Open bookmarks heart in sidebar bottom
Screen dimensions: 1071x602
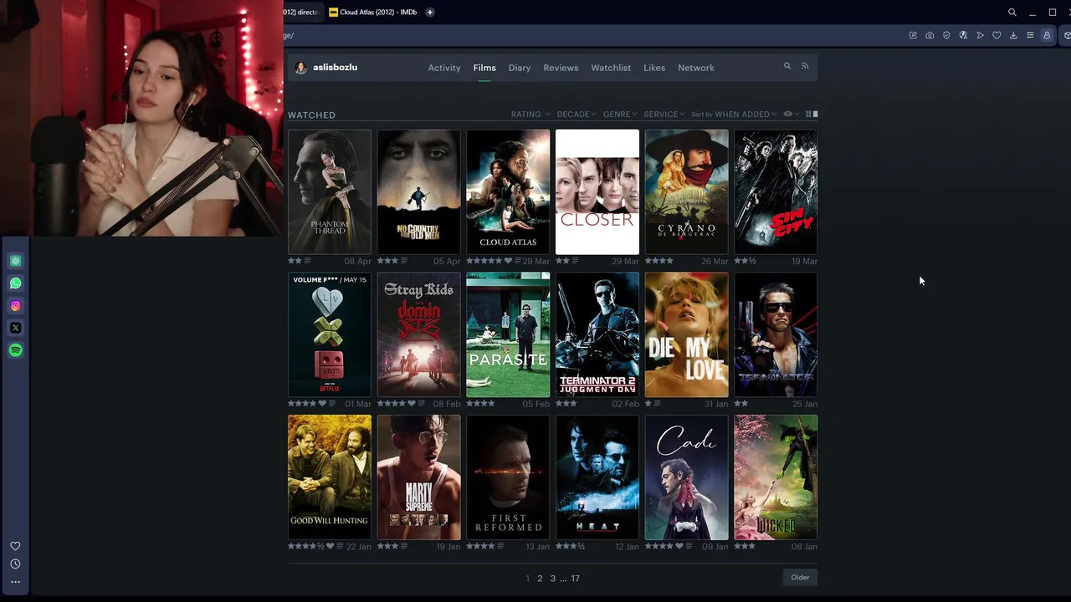[x=15, y=546]
